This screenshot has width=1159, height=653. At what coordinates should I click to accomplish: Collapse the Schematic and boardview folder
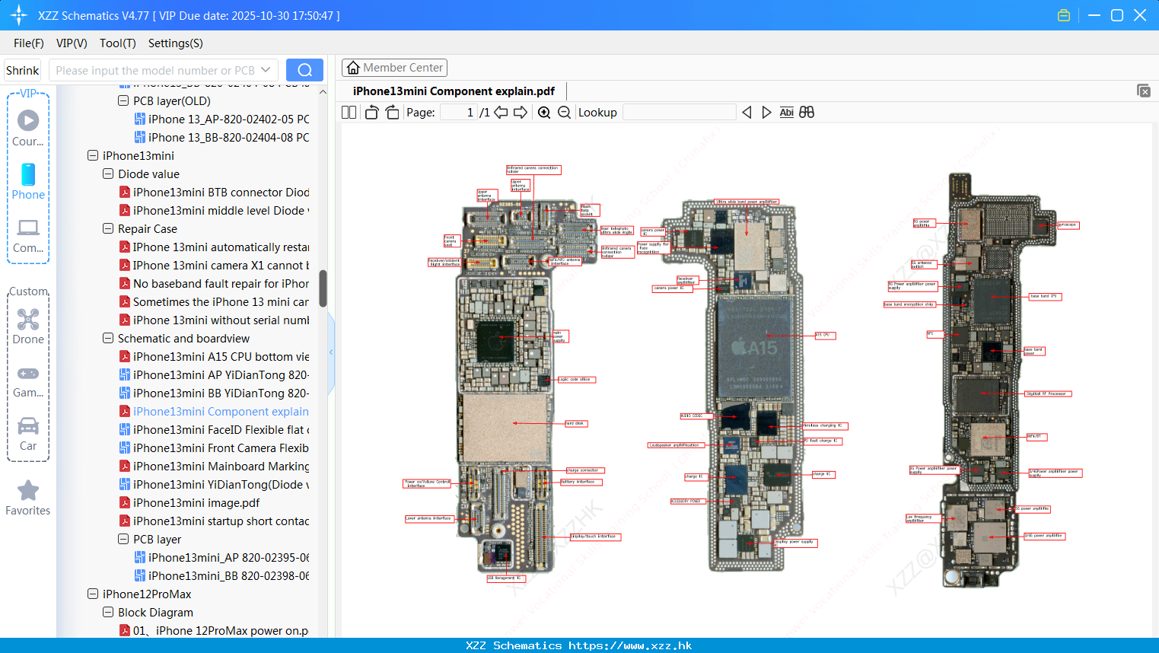[x=108, y=338]
